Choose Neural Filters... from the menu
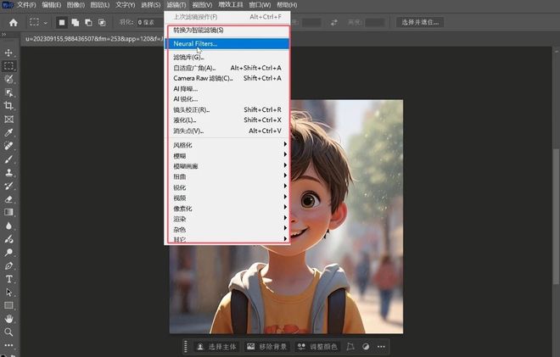The image size is (560, 357). click(227, 43)
